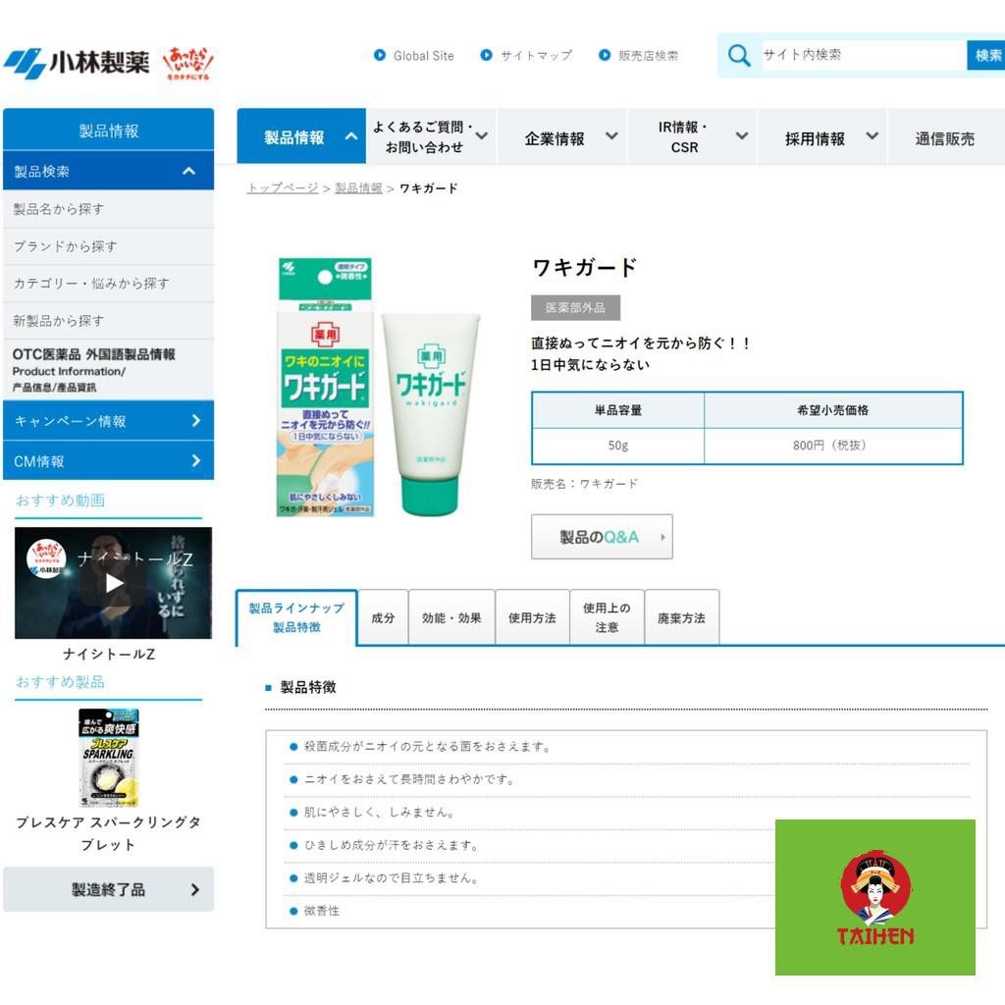The height and width of the screenshot is (1005, 1005).
Task: Click the ワキガード product image
Action: tap(378, 386)
